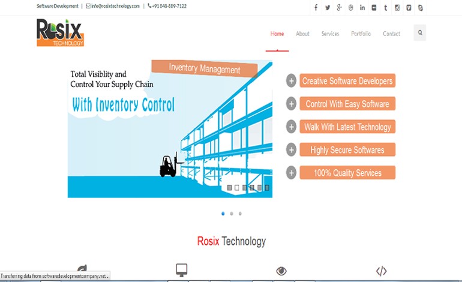Image resolution: width=462 pixels, height=282 pixels.
Task: Open the Skype social icon
Action: pyautogui.click(x=421, y=8)
